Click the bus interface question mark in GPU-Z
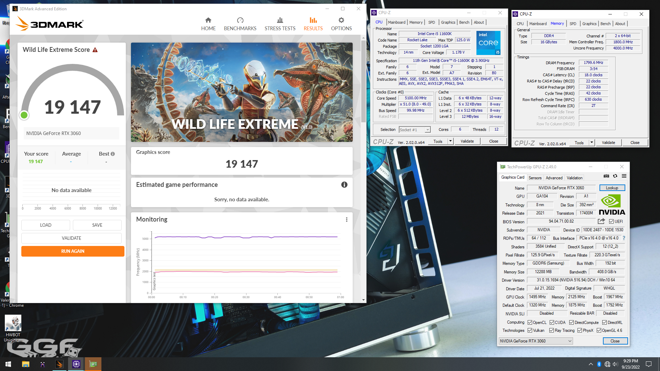 [624, 238]
